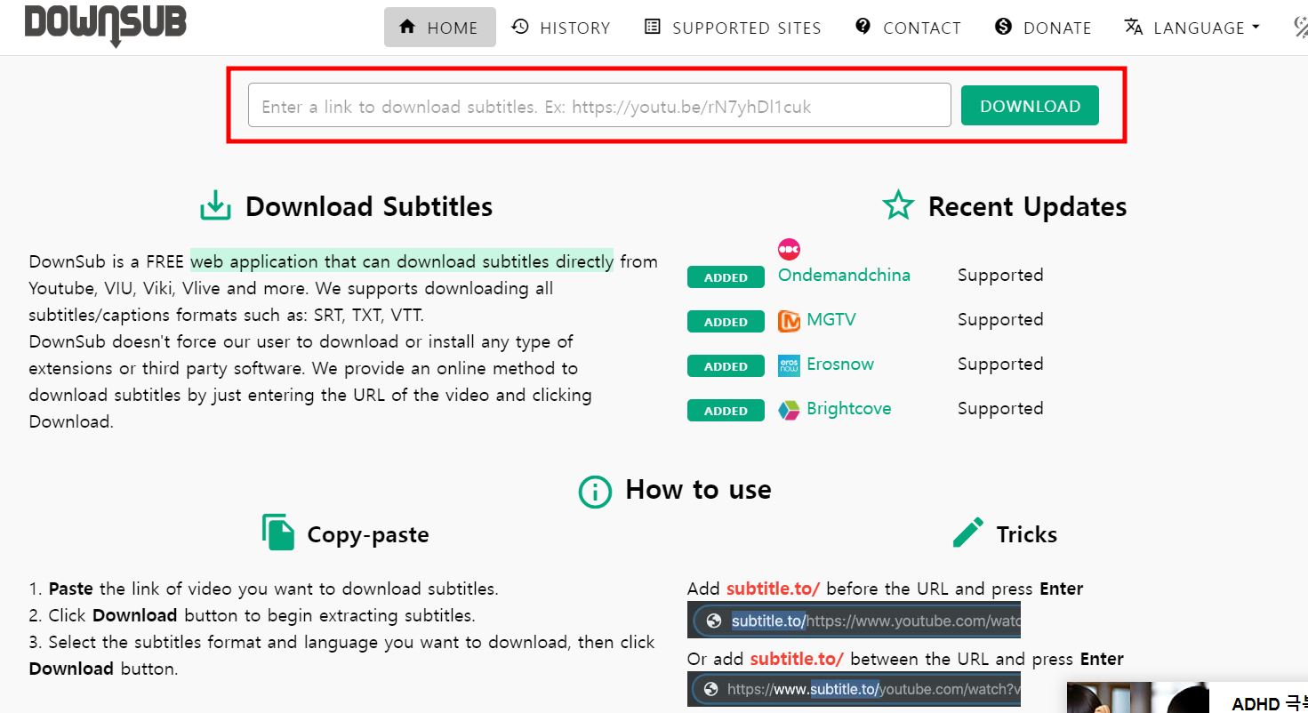The image size is (1308, 713).
Task: Click red 'subtitle.to/' in 'before the URL' line
Action: point(773,589)
